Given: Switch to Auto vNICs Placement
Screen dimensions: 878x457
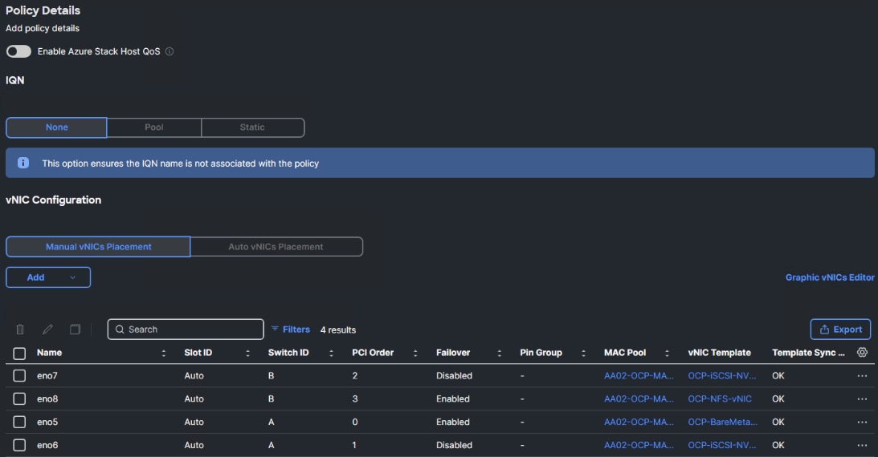Looking at the screenshot, I should click(276, 247).
